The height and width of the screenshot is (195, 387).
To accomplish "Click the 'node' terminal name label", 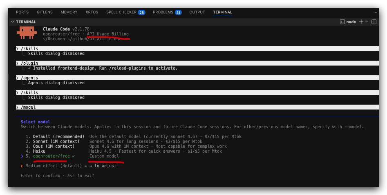I will [x=351, y=22].
